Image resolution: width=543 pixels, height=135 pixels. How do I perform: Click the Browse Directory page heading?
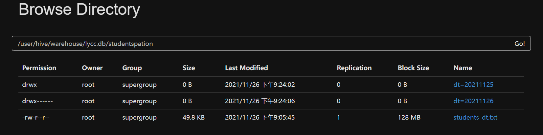click(x=79, y=9)
